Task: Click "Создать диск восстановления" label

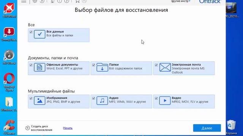Action: 41,128
